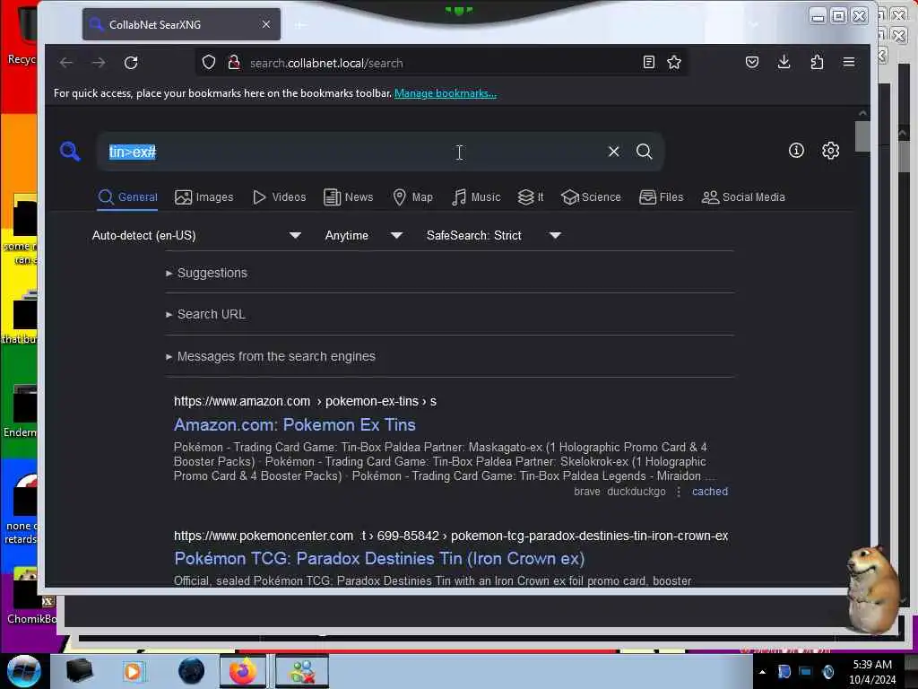Switch to the Images tab

pos(204,197)
